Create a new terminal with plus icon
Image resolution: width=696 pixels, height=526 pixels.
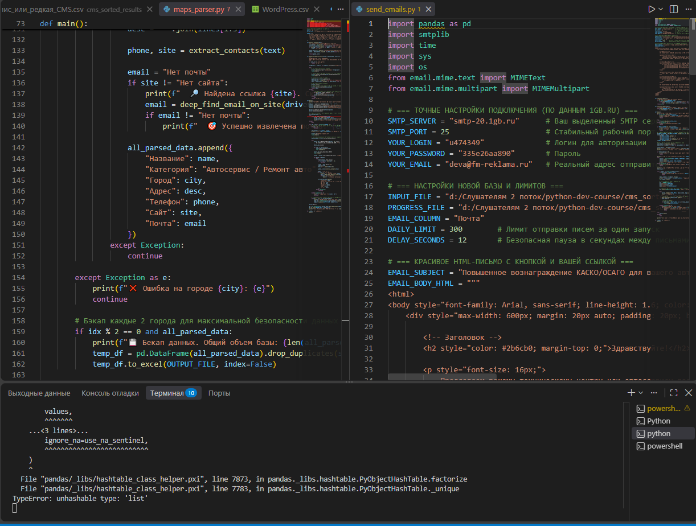click(631, 393)
